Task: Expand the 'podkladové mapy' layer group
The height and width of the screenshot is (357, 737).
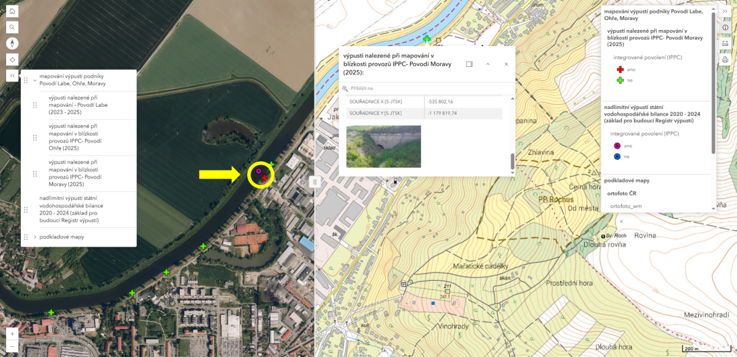Action: [35, 237]
